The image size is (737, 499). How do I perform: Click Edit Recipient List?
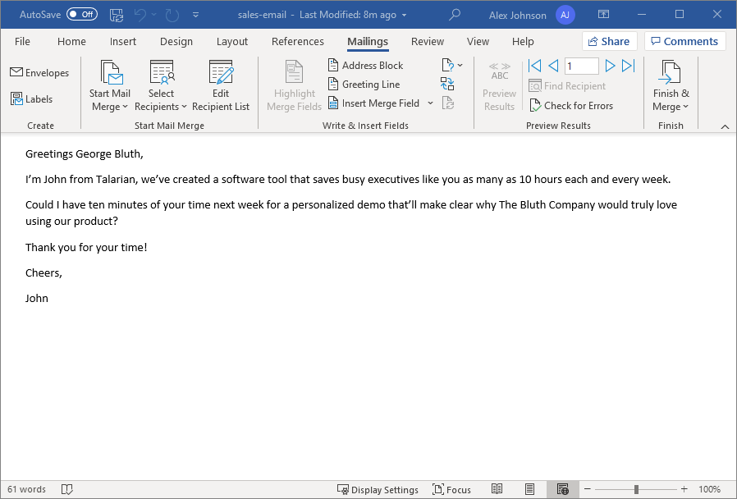click(x=220, y=85)
